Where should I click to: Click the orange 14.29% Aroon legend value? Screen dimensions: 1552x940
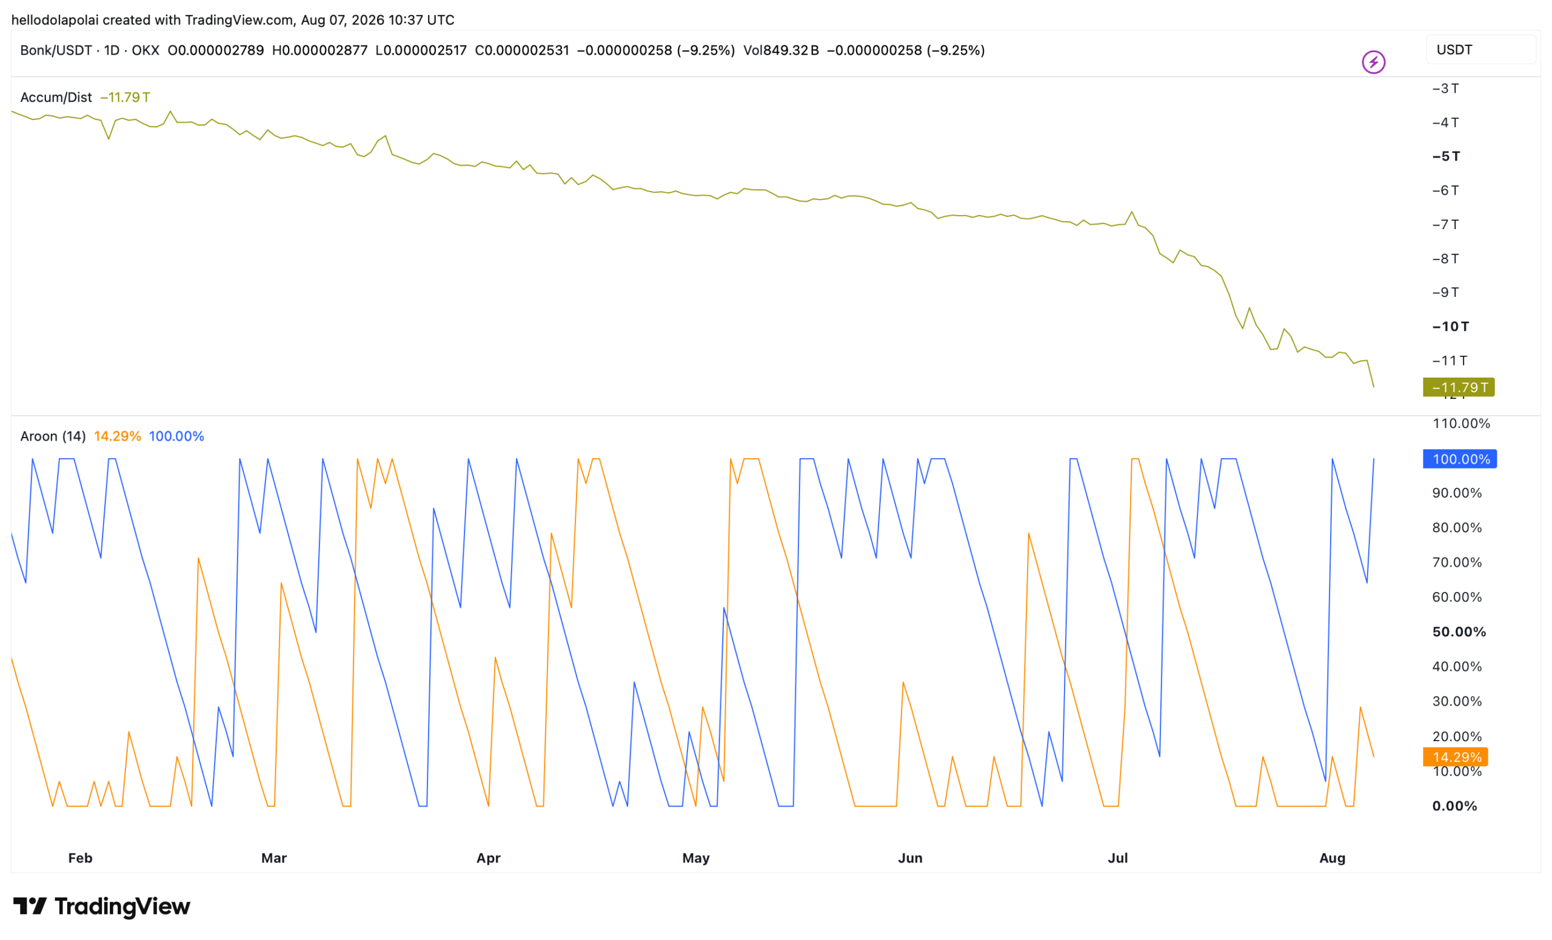click(x=117, y=436)
